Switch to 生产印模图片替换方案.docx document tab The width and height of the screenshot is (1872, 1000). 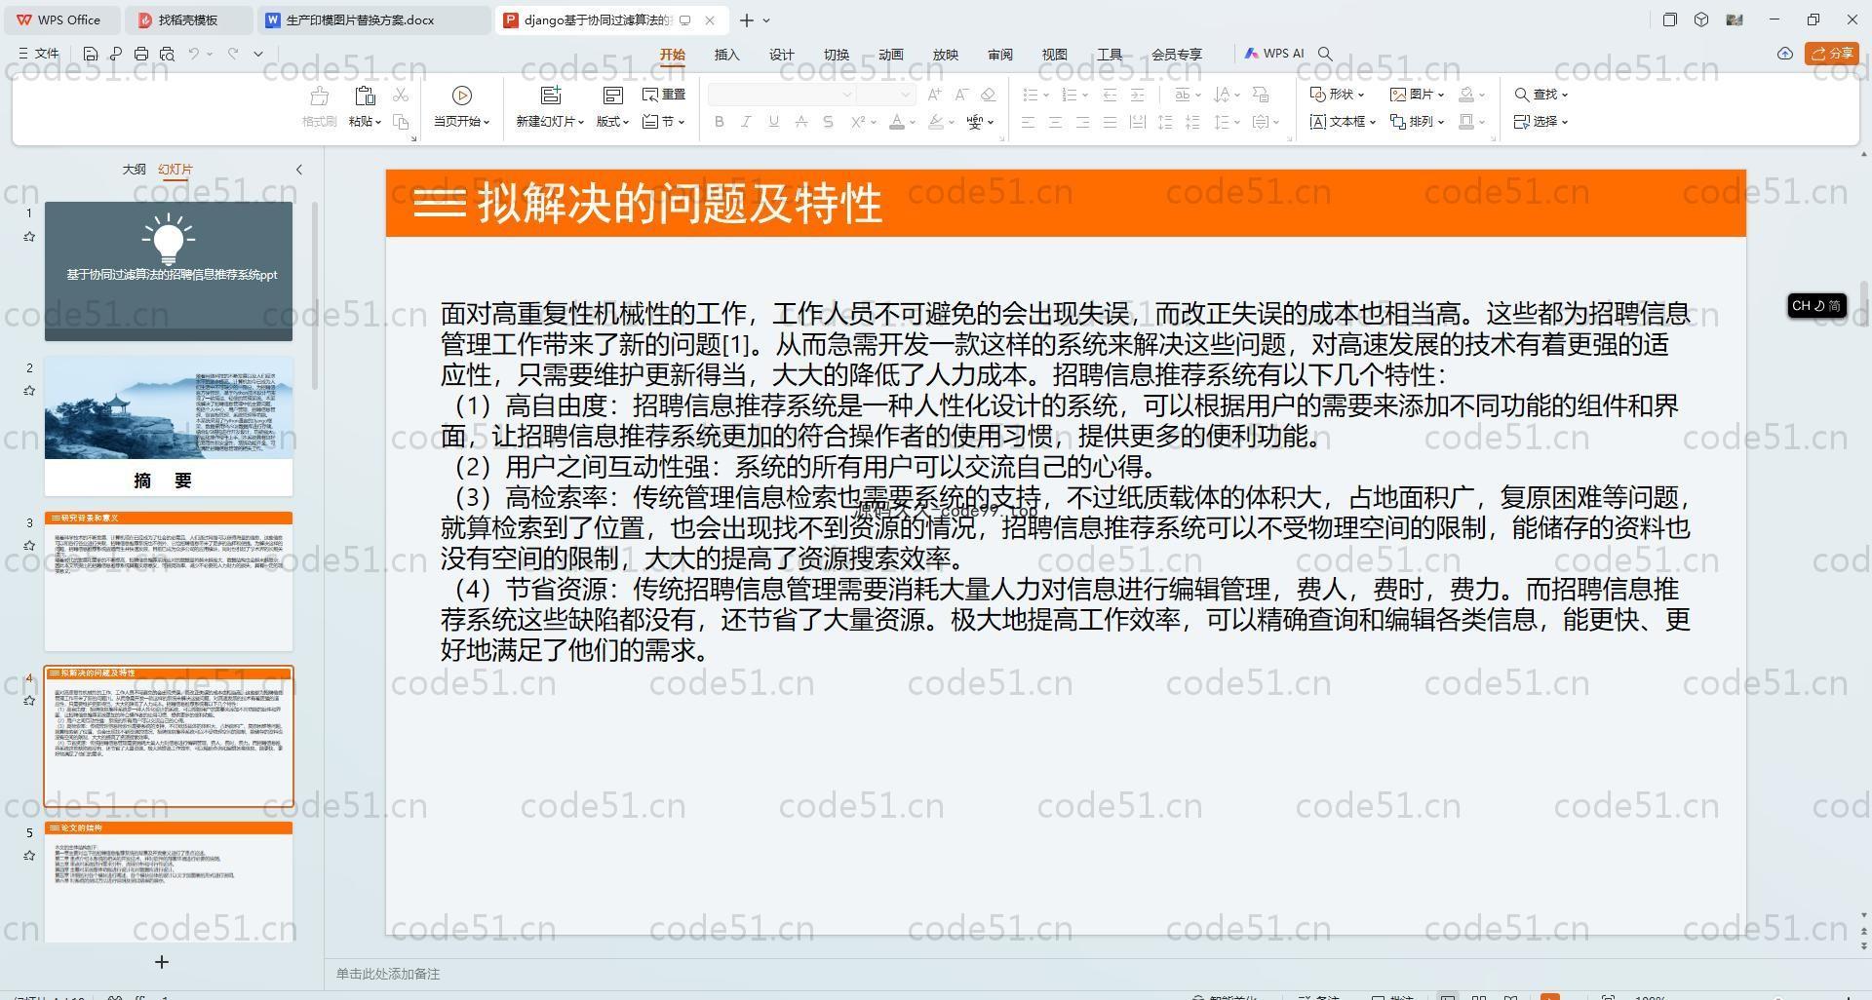tap(375, 19)
